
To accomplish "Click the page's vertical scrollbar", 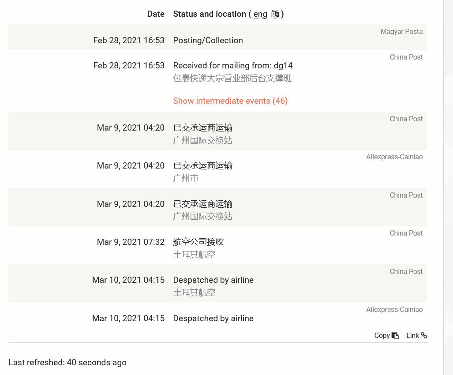I will point(448,187).
